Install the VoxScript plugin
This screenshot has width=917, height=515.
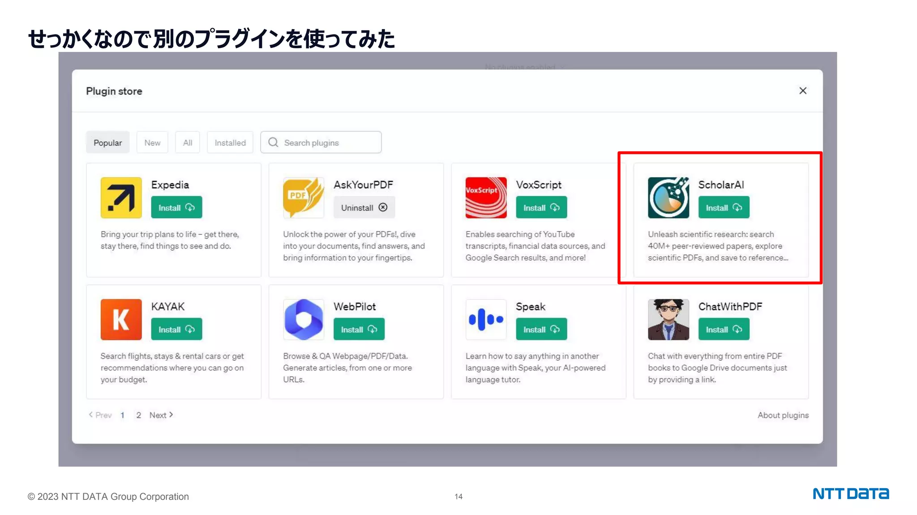[x=541, y=207]
